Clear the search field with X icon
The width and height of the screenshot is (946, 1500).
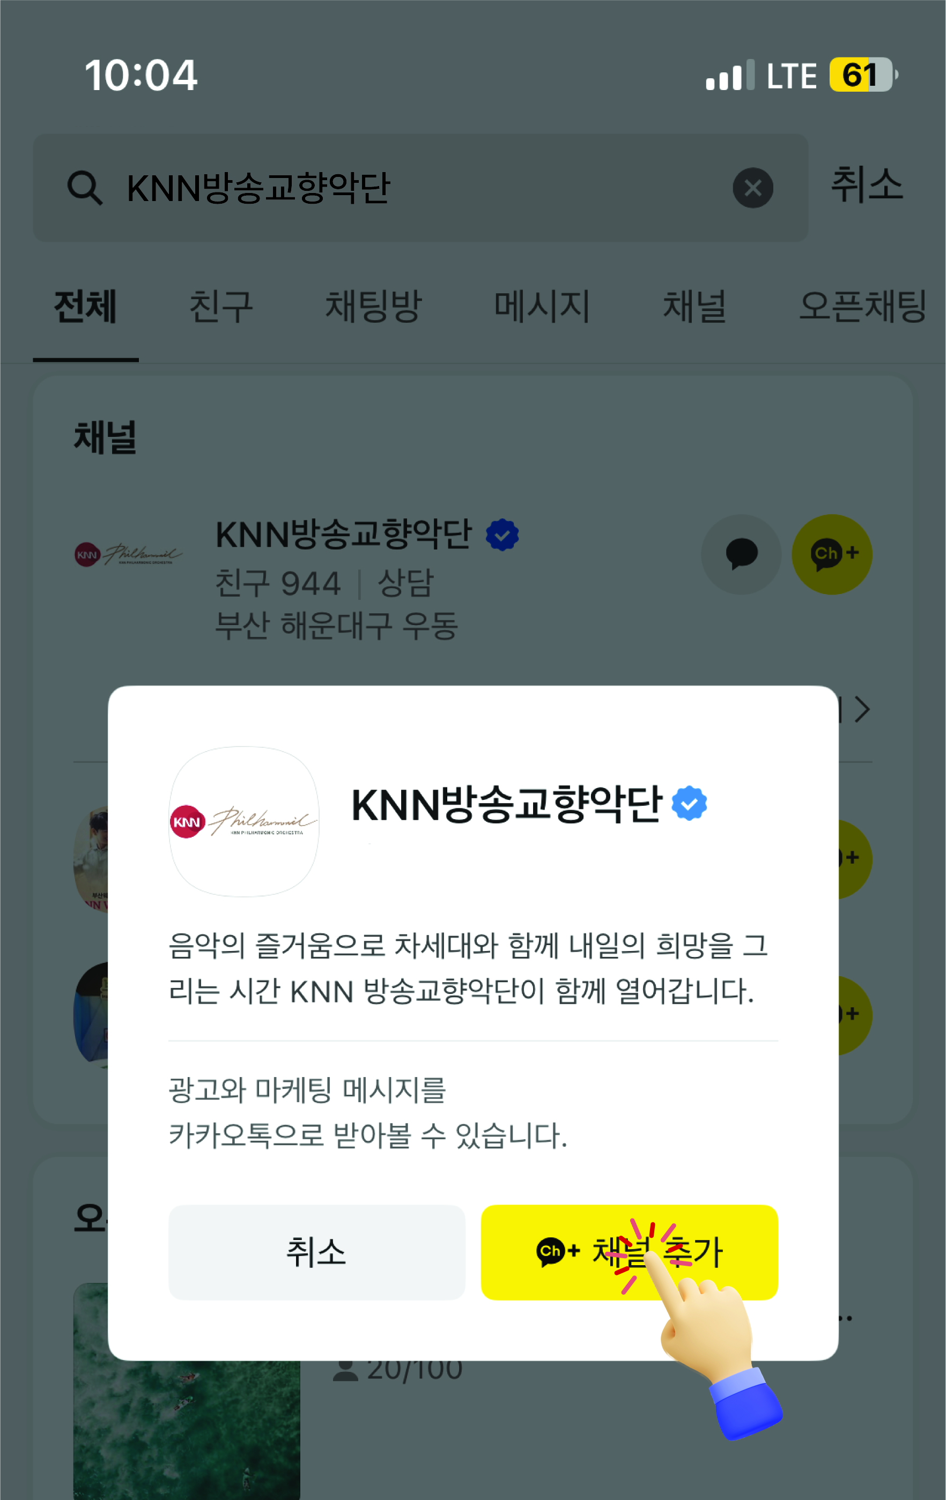tap(753, 188)
